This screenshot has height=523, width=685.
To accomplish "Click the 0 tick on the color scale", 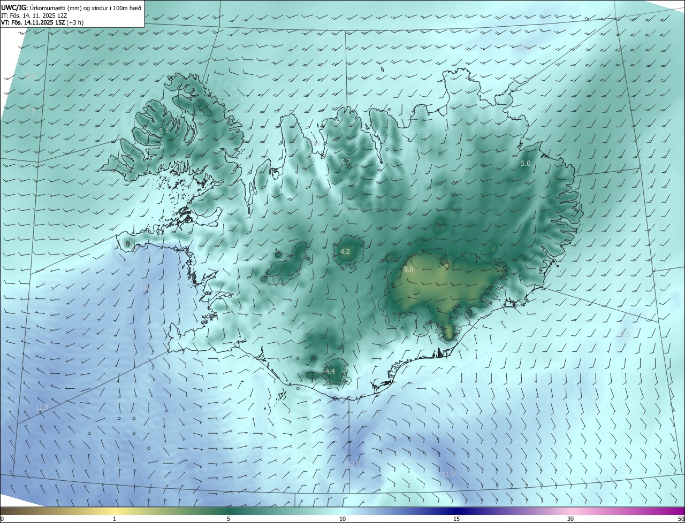I will (x=2, y=519).
